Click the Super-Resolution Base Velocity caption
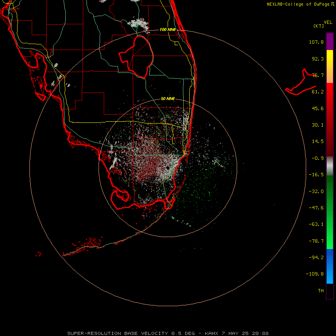 168,333
